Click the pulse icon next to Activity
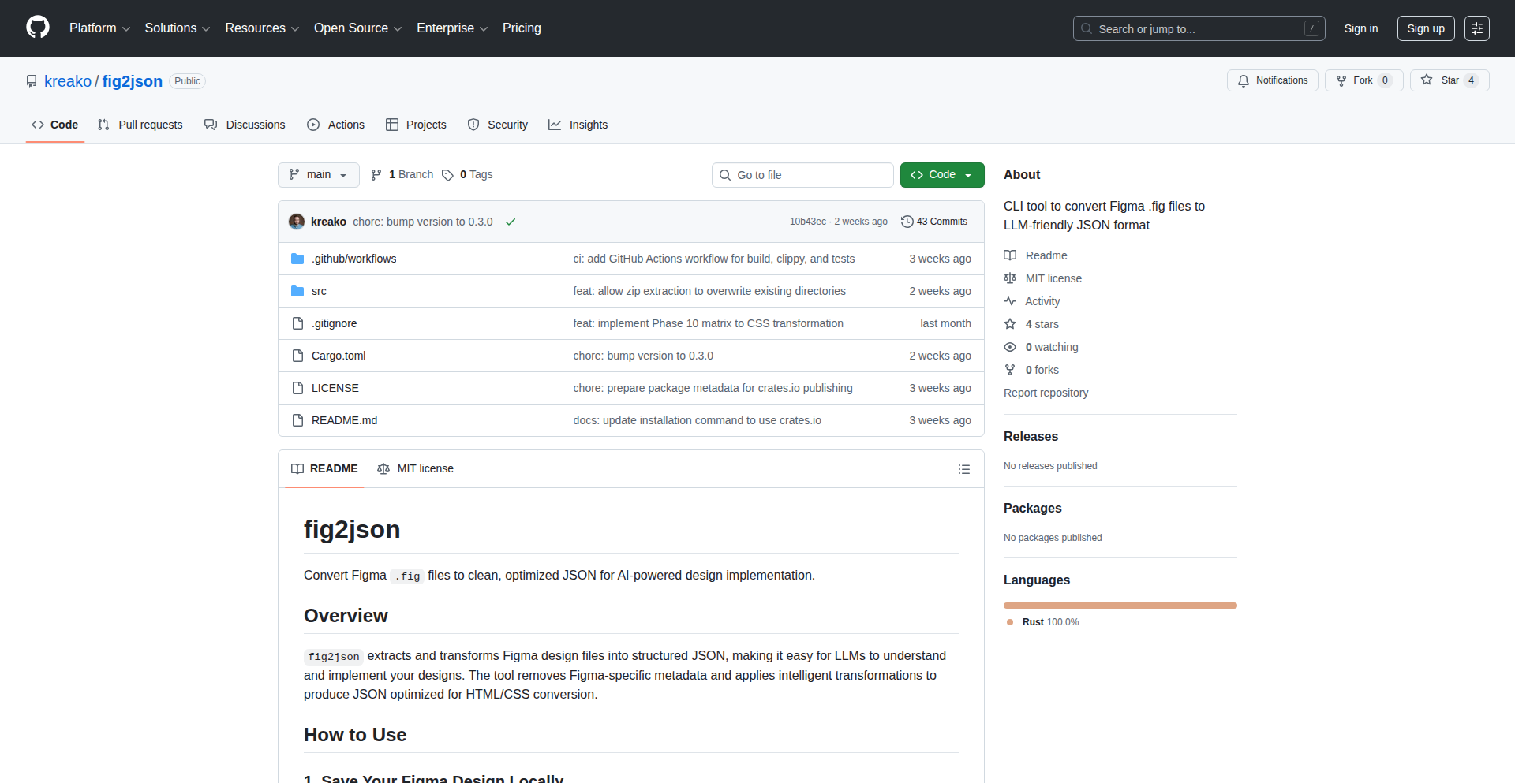 coord(1010,301)
